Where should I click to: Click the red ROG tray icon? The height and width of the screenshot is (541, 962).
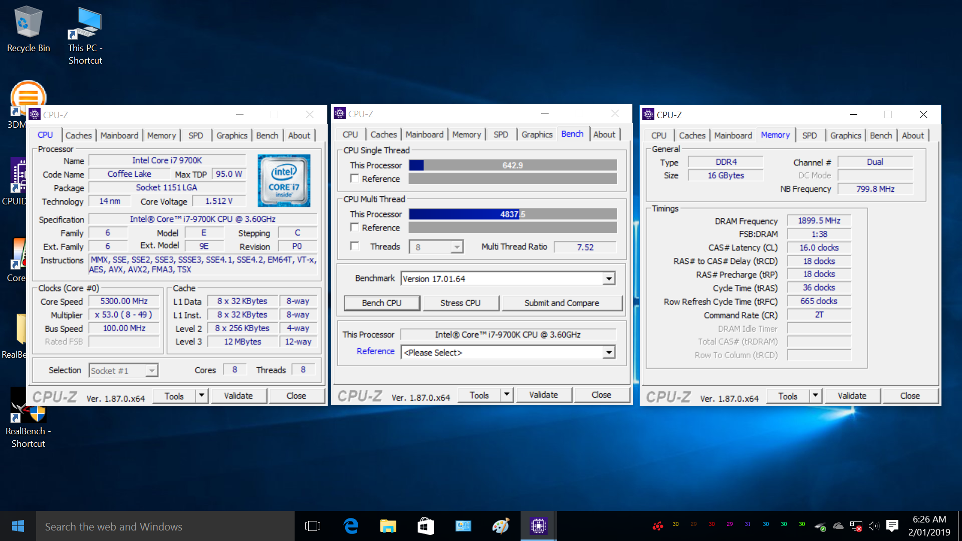click(x=657, y=526)
